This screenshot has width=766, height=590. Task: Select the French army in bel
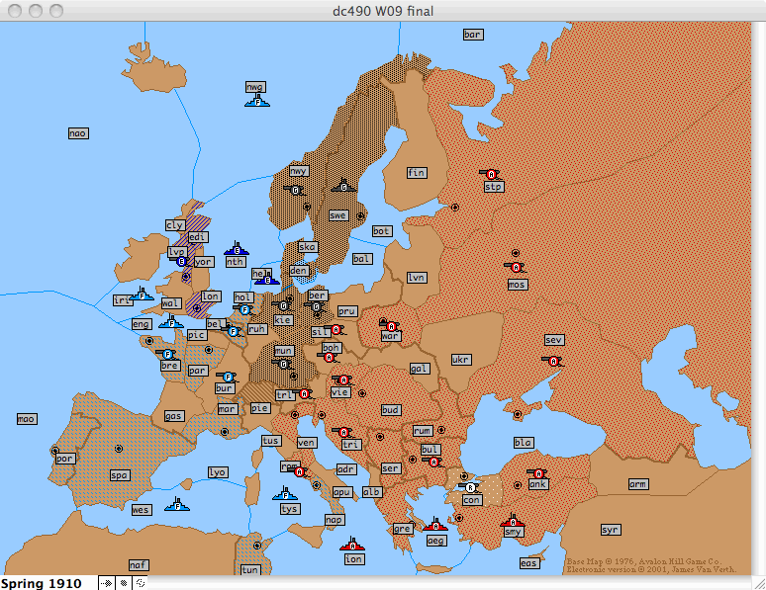232,331
